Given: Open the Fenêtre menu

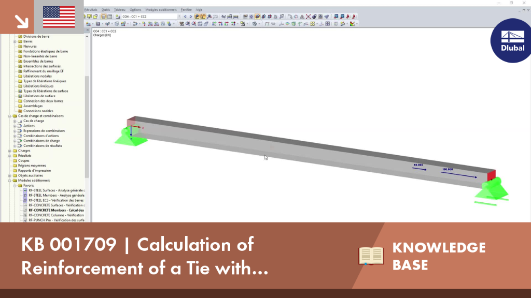Looking at the screenshot, I should [x=186, y=10].
